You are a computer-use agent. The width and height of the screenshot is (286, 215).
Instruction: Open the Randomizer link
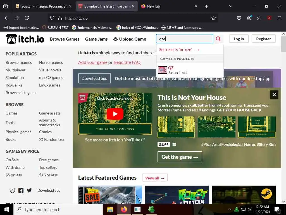pyautogui.click(x=52, y=139)
